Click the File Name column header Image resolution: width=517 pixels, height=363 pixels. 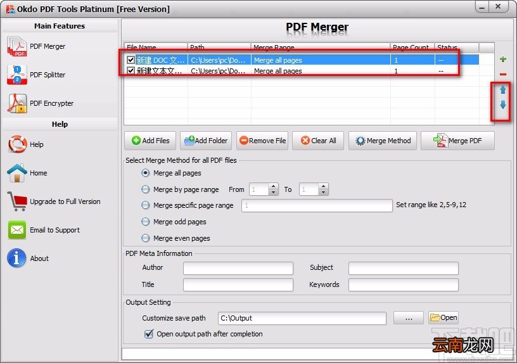pos(156,47)
